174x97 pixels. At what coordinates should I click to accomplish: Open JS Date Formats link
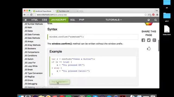(32, 34)
